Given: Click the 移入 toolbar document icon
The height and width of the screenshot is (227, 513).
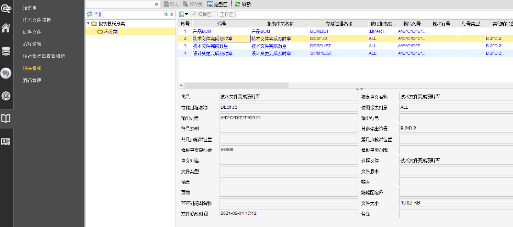Looking at the screenshot, I should 166,4.
